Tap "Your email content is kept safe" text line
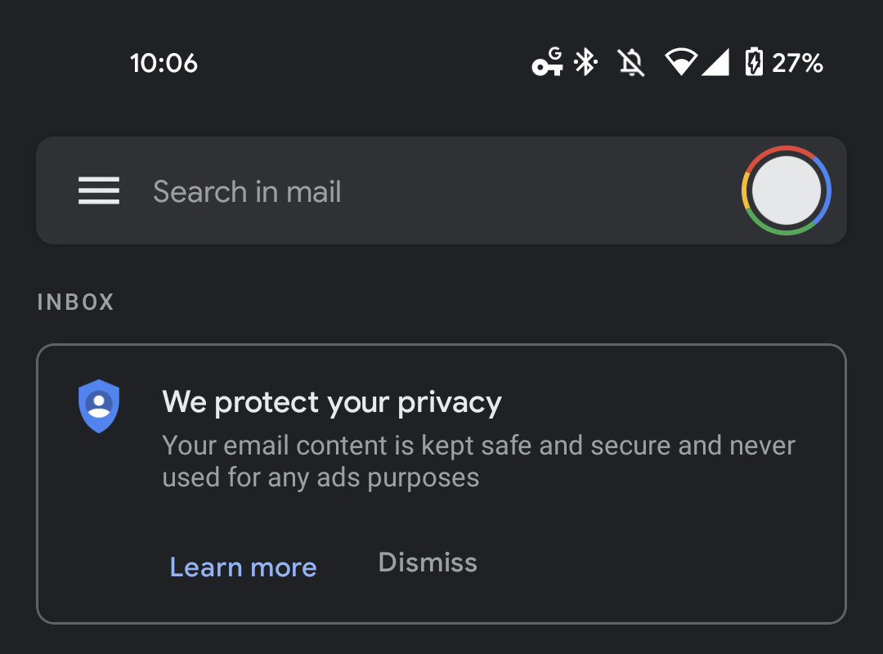 click(478, 446)
